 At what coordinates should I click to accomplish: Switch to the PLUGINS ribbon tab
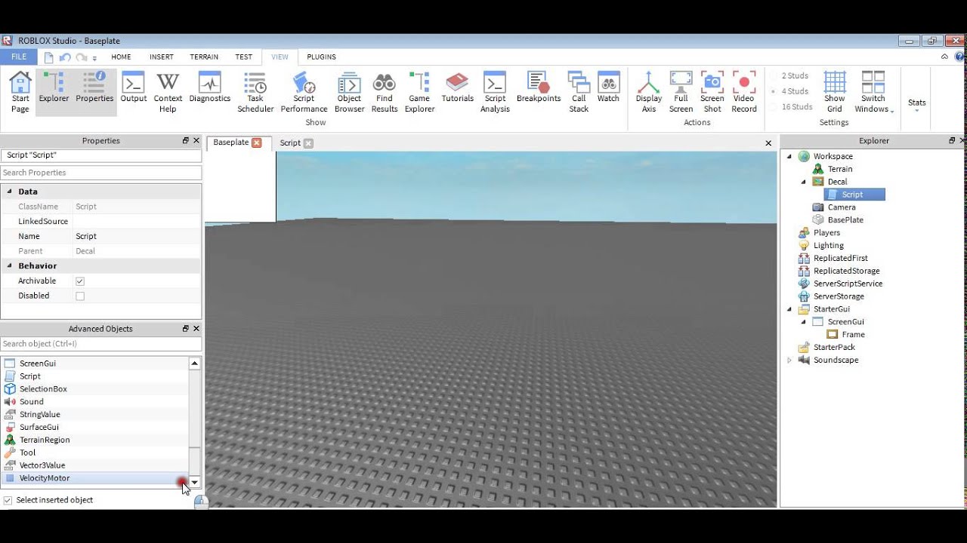pyautogui.click(x=321, y=57)
